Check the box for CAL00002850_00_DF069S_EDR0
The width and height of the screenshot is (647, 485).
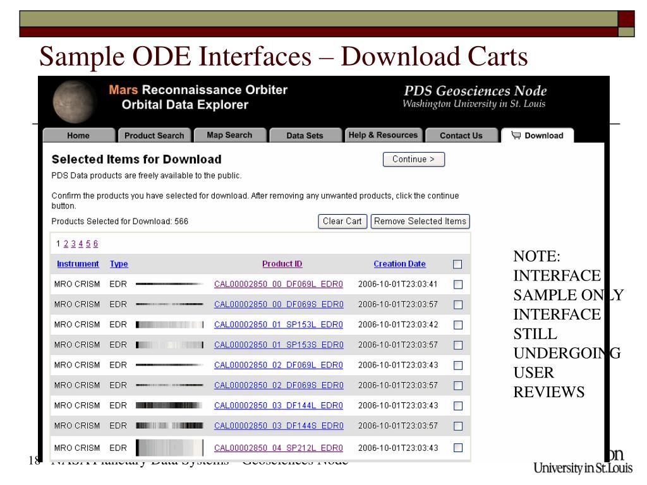458,305
